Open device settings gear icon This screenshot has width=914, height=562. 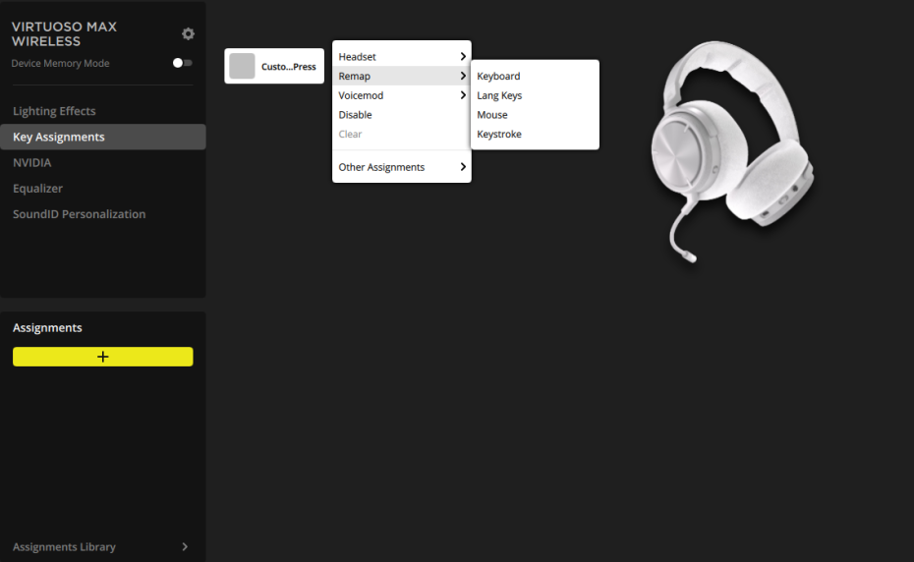pos(188,33)
